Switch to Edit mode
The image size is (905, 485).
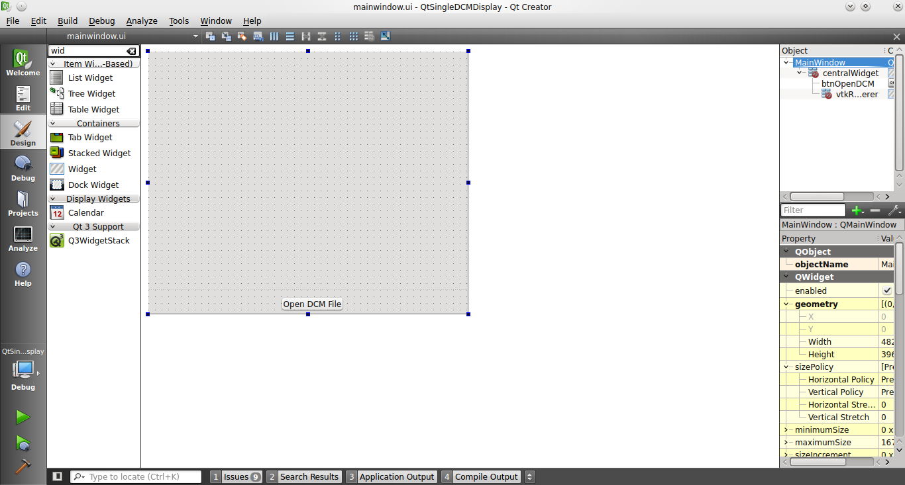23,98
